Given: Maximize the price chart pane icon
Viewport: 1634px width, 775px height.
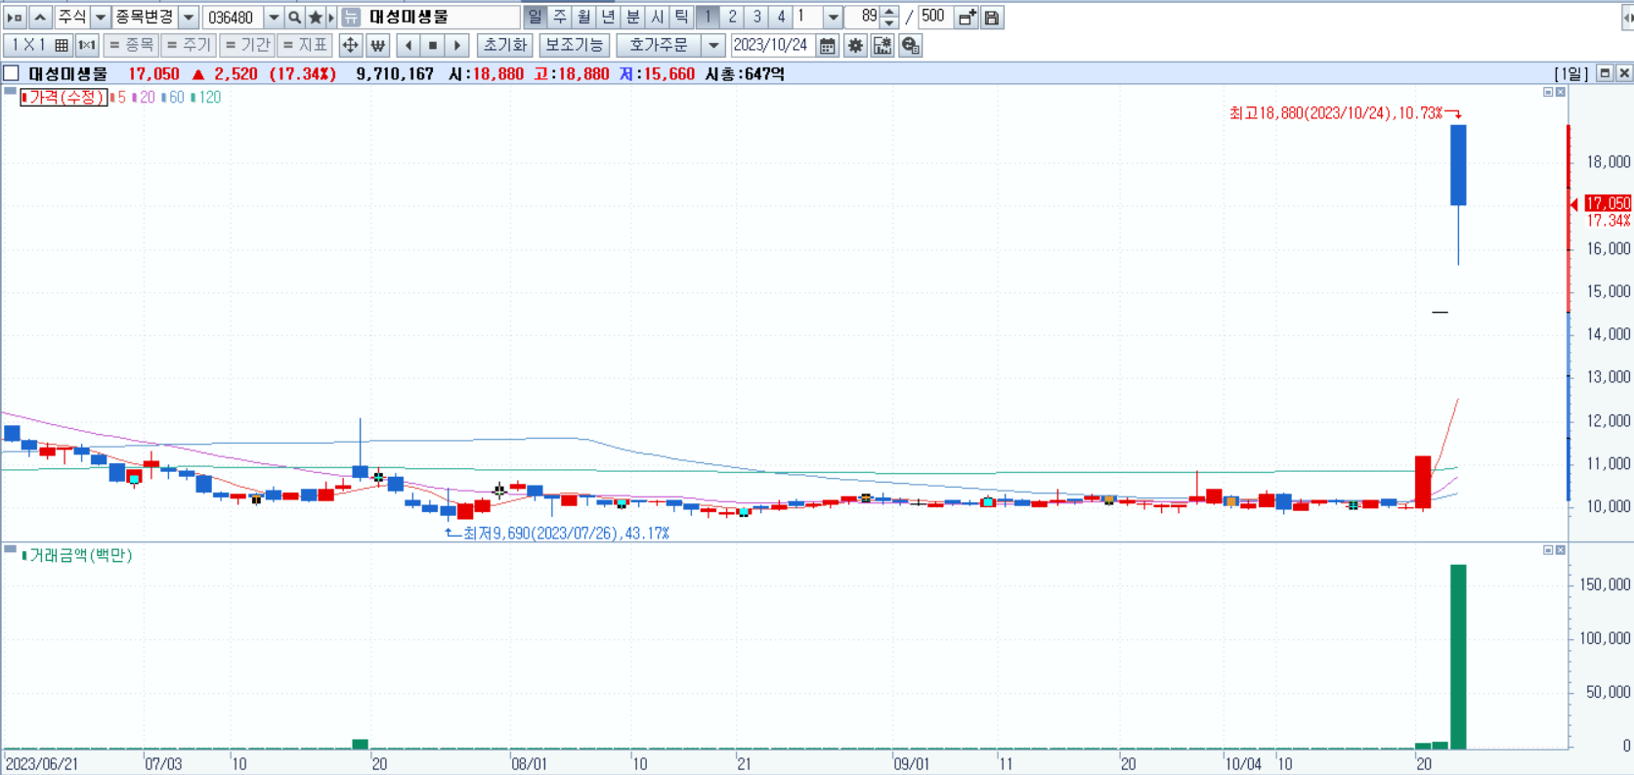Looking at the screenshot, I should [x=1548, y=92].
